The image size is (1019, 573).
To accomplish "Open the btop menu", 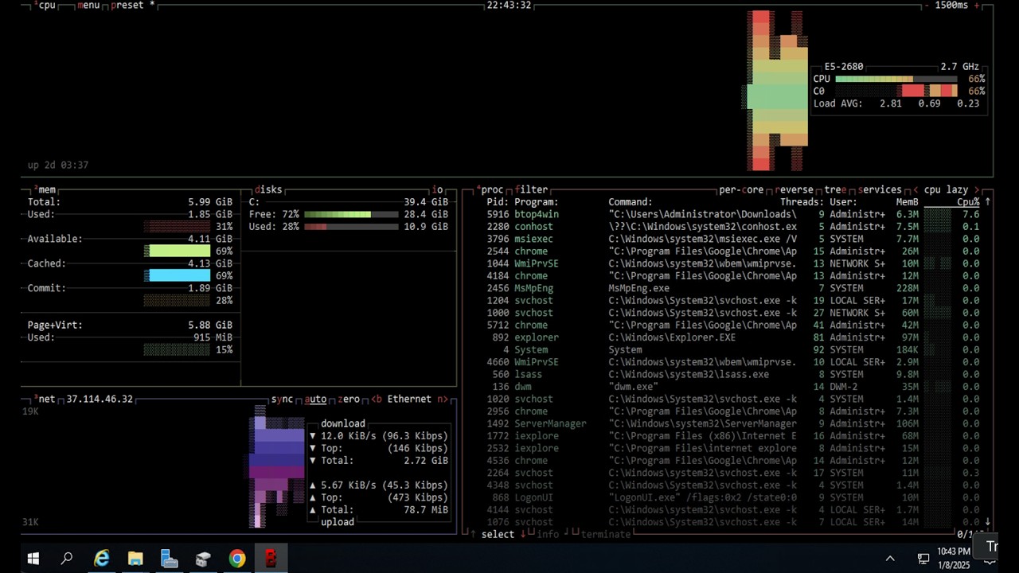I will tap(88, 6).
